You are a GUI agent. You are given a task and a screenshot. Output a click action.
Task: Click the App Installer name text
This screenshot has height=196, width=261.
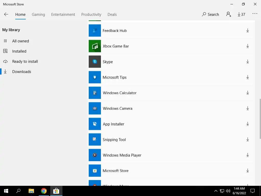coord(113,124)
